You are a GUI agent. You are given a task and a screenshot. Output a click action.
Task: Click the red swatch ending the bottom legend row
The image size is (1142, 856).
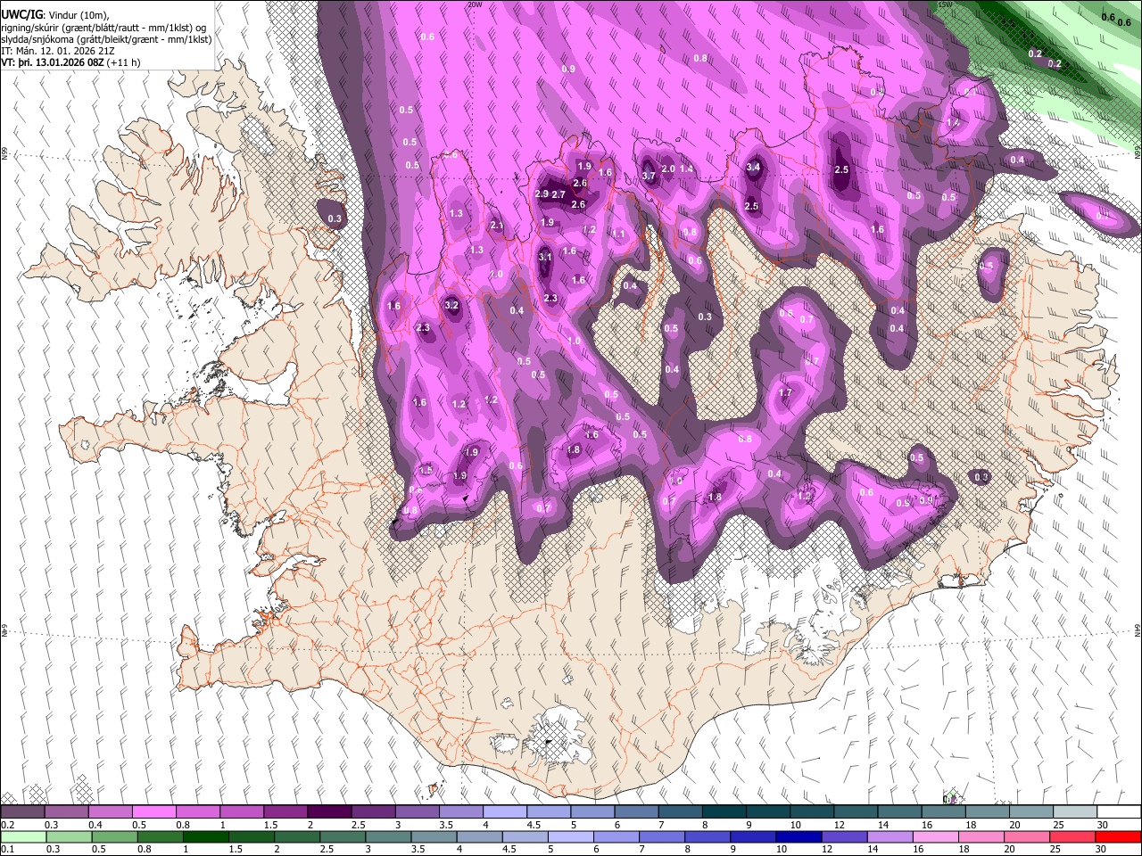coord(1119,836)
